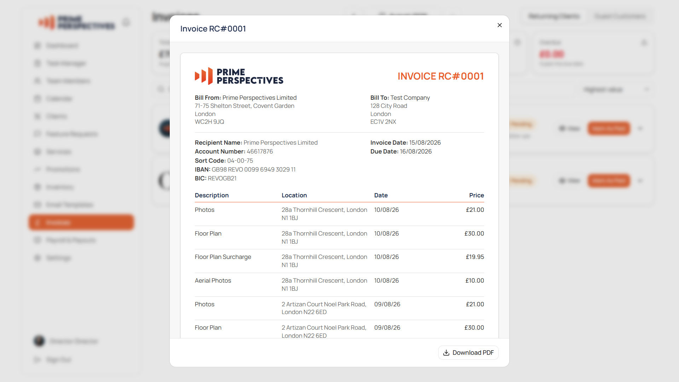
Task: Select the 'Aerial Photos' description
Action: coord(213,280)
